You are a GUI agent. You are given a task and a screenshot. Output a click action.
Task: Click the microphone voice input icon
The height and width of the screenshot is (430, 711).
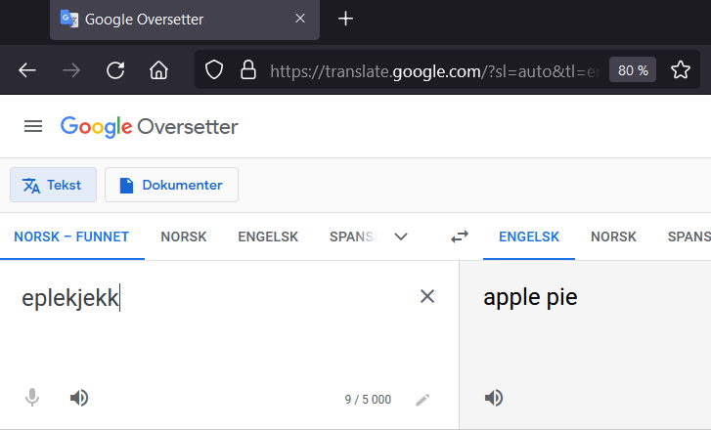click(x=32, y=398)
